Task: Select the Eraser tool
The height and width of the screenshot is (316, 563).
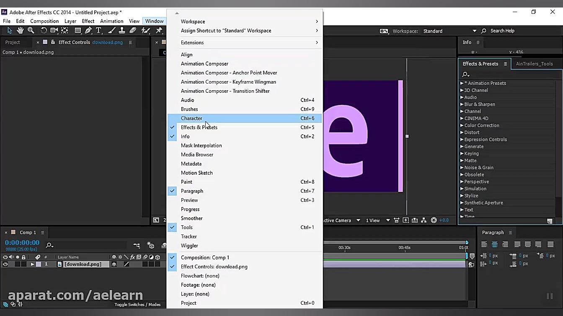Action: pos(133,31)
